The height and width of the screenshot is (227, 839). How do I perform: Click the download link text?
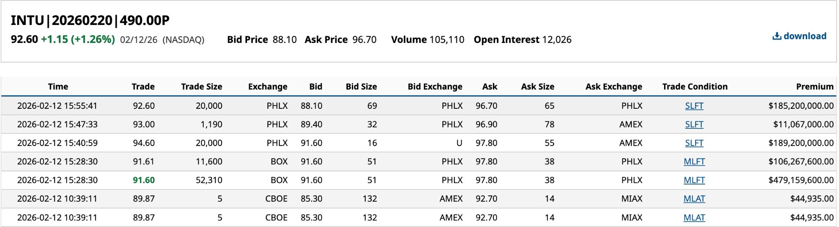coord(805,36)
